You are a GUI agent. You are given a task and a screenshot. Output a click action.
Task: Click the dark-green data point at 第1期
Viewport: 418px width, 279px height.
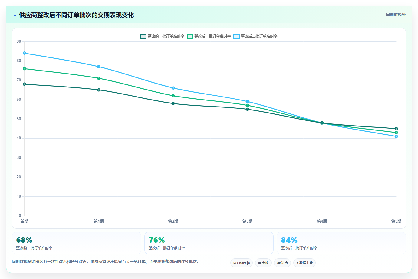pyautogui.click(x=99, y=90)
